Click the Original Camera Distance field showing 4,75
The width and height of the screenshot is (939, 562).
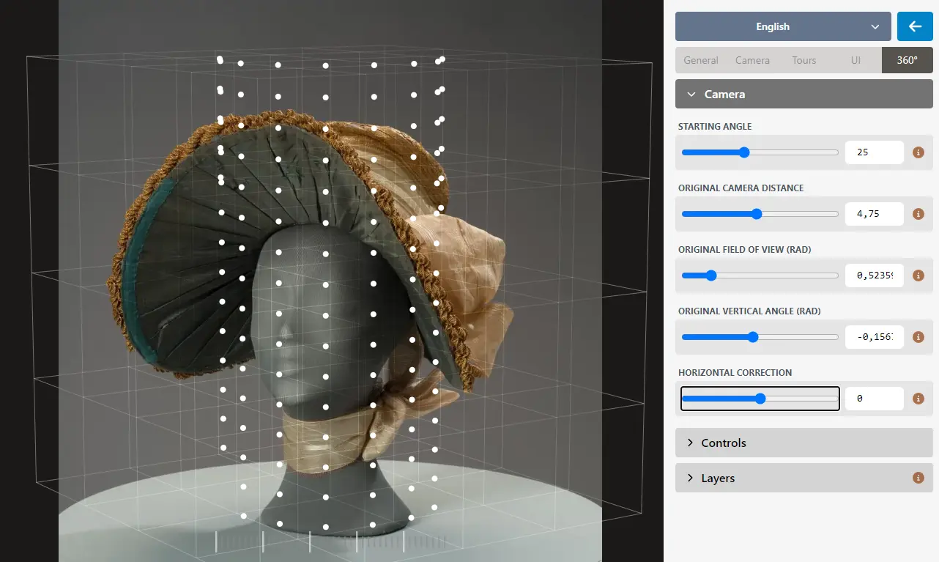[x=874, y=214]
